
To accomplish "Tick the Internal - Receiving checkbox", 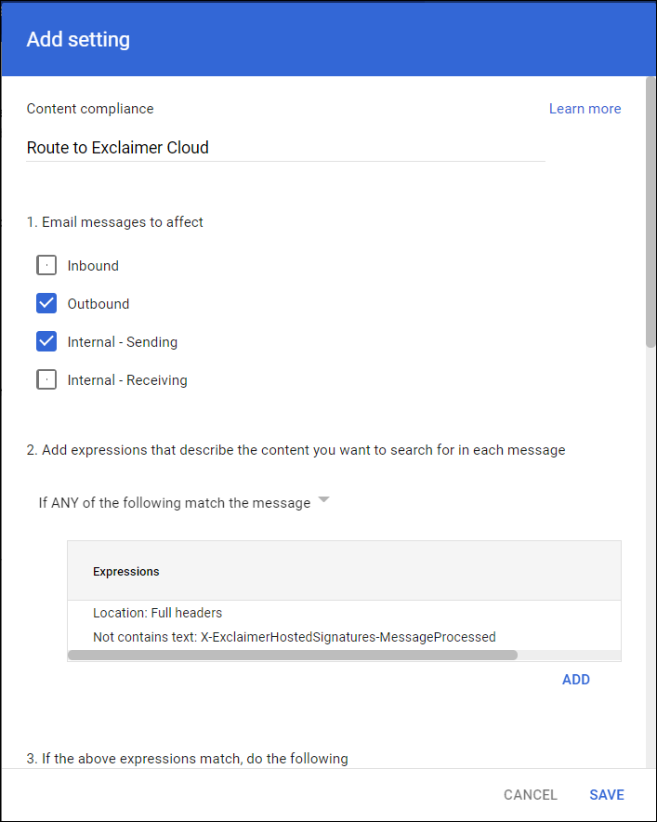I will click(46, 380).
